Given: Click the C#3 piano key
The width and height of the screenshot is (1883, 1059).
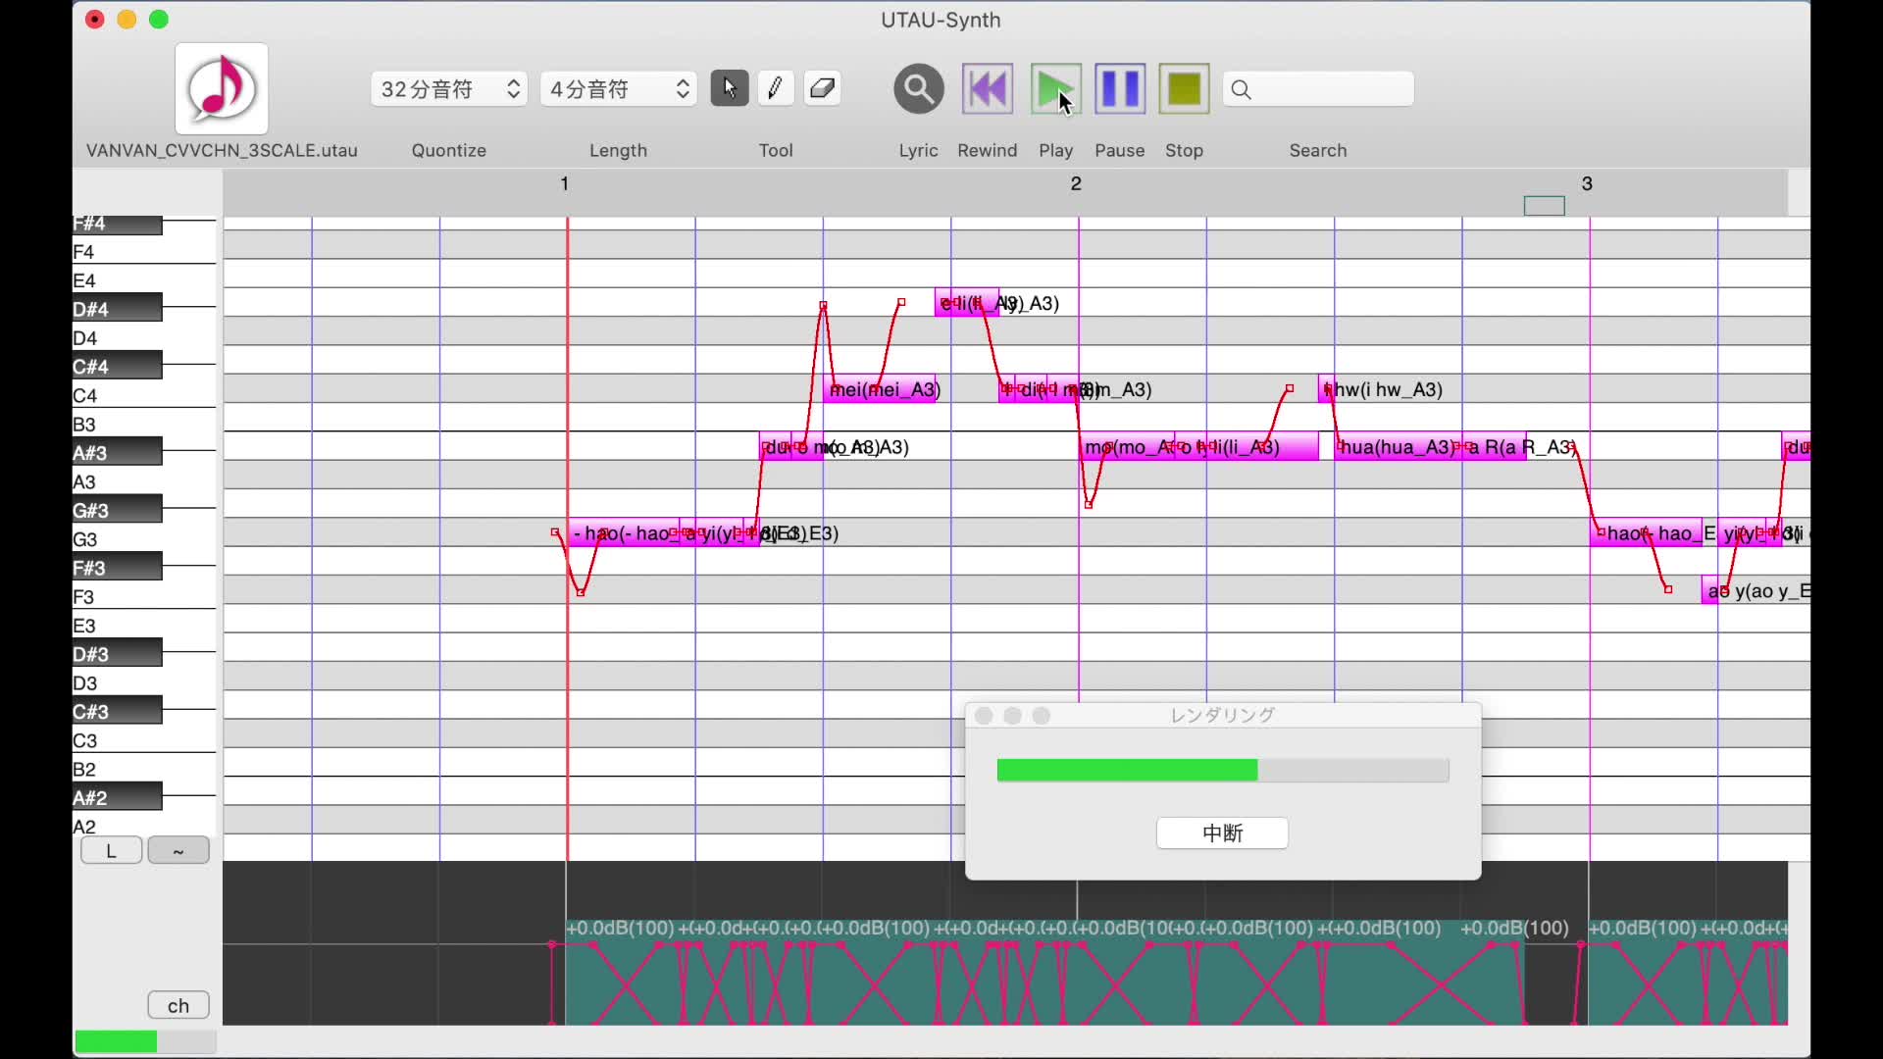Looking at the screenshot, I should pos(117,712).
